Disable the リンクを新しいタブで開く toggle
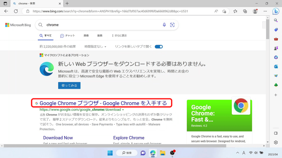 (158, 46)
